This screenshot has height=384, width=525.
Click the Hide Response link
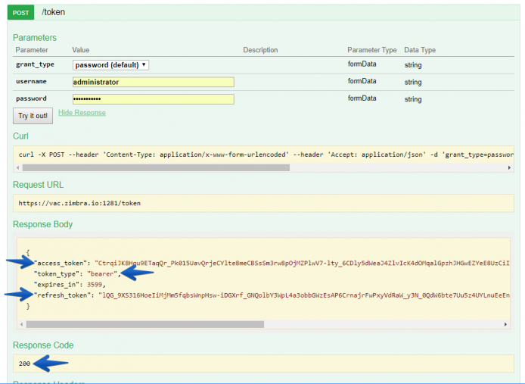point(82,113)
